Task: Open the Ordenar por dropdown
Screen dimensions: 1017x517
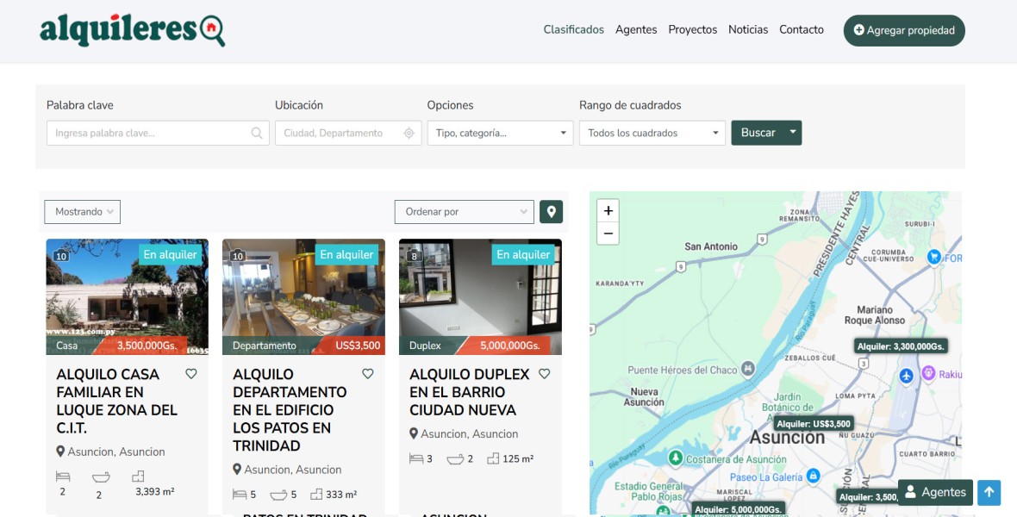Action: [x=464, y=211]
